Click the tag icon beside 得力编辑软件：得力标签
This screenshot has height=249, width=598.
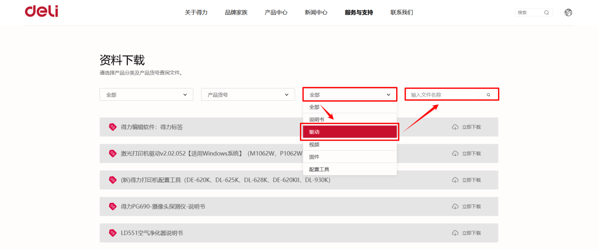coord(113,127)
